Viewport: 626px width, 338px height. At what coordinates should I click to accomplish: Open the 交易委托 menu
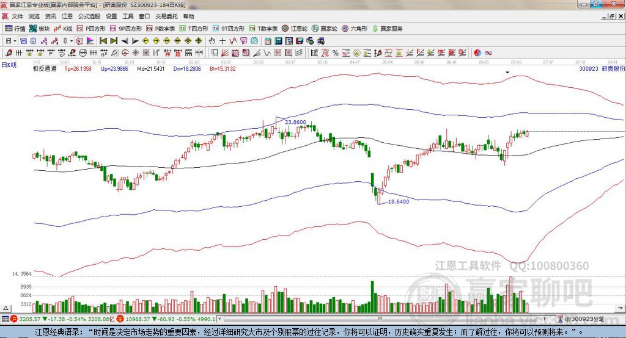(166, 16)
